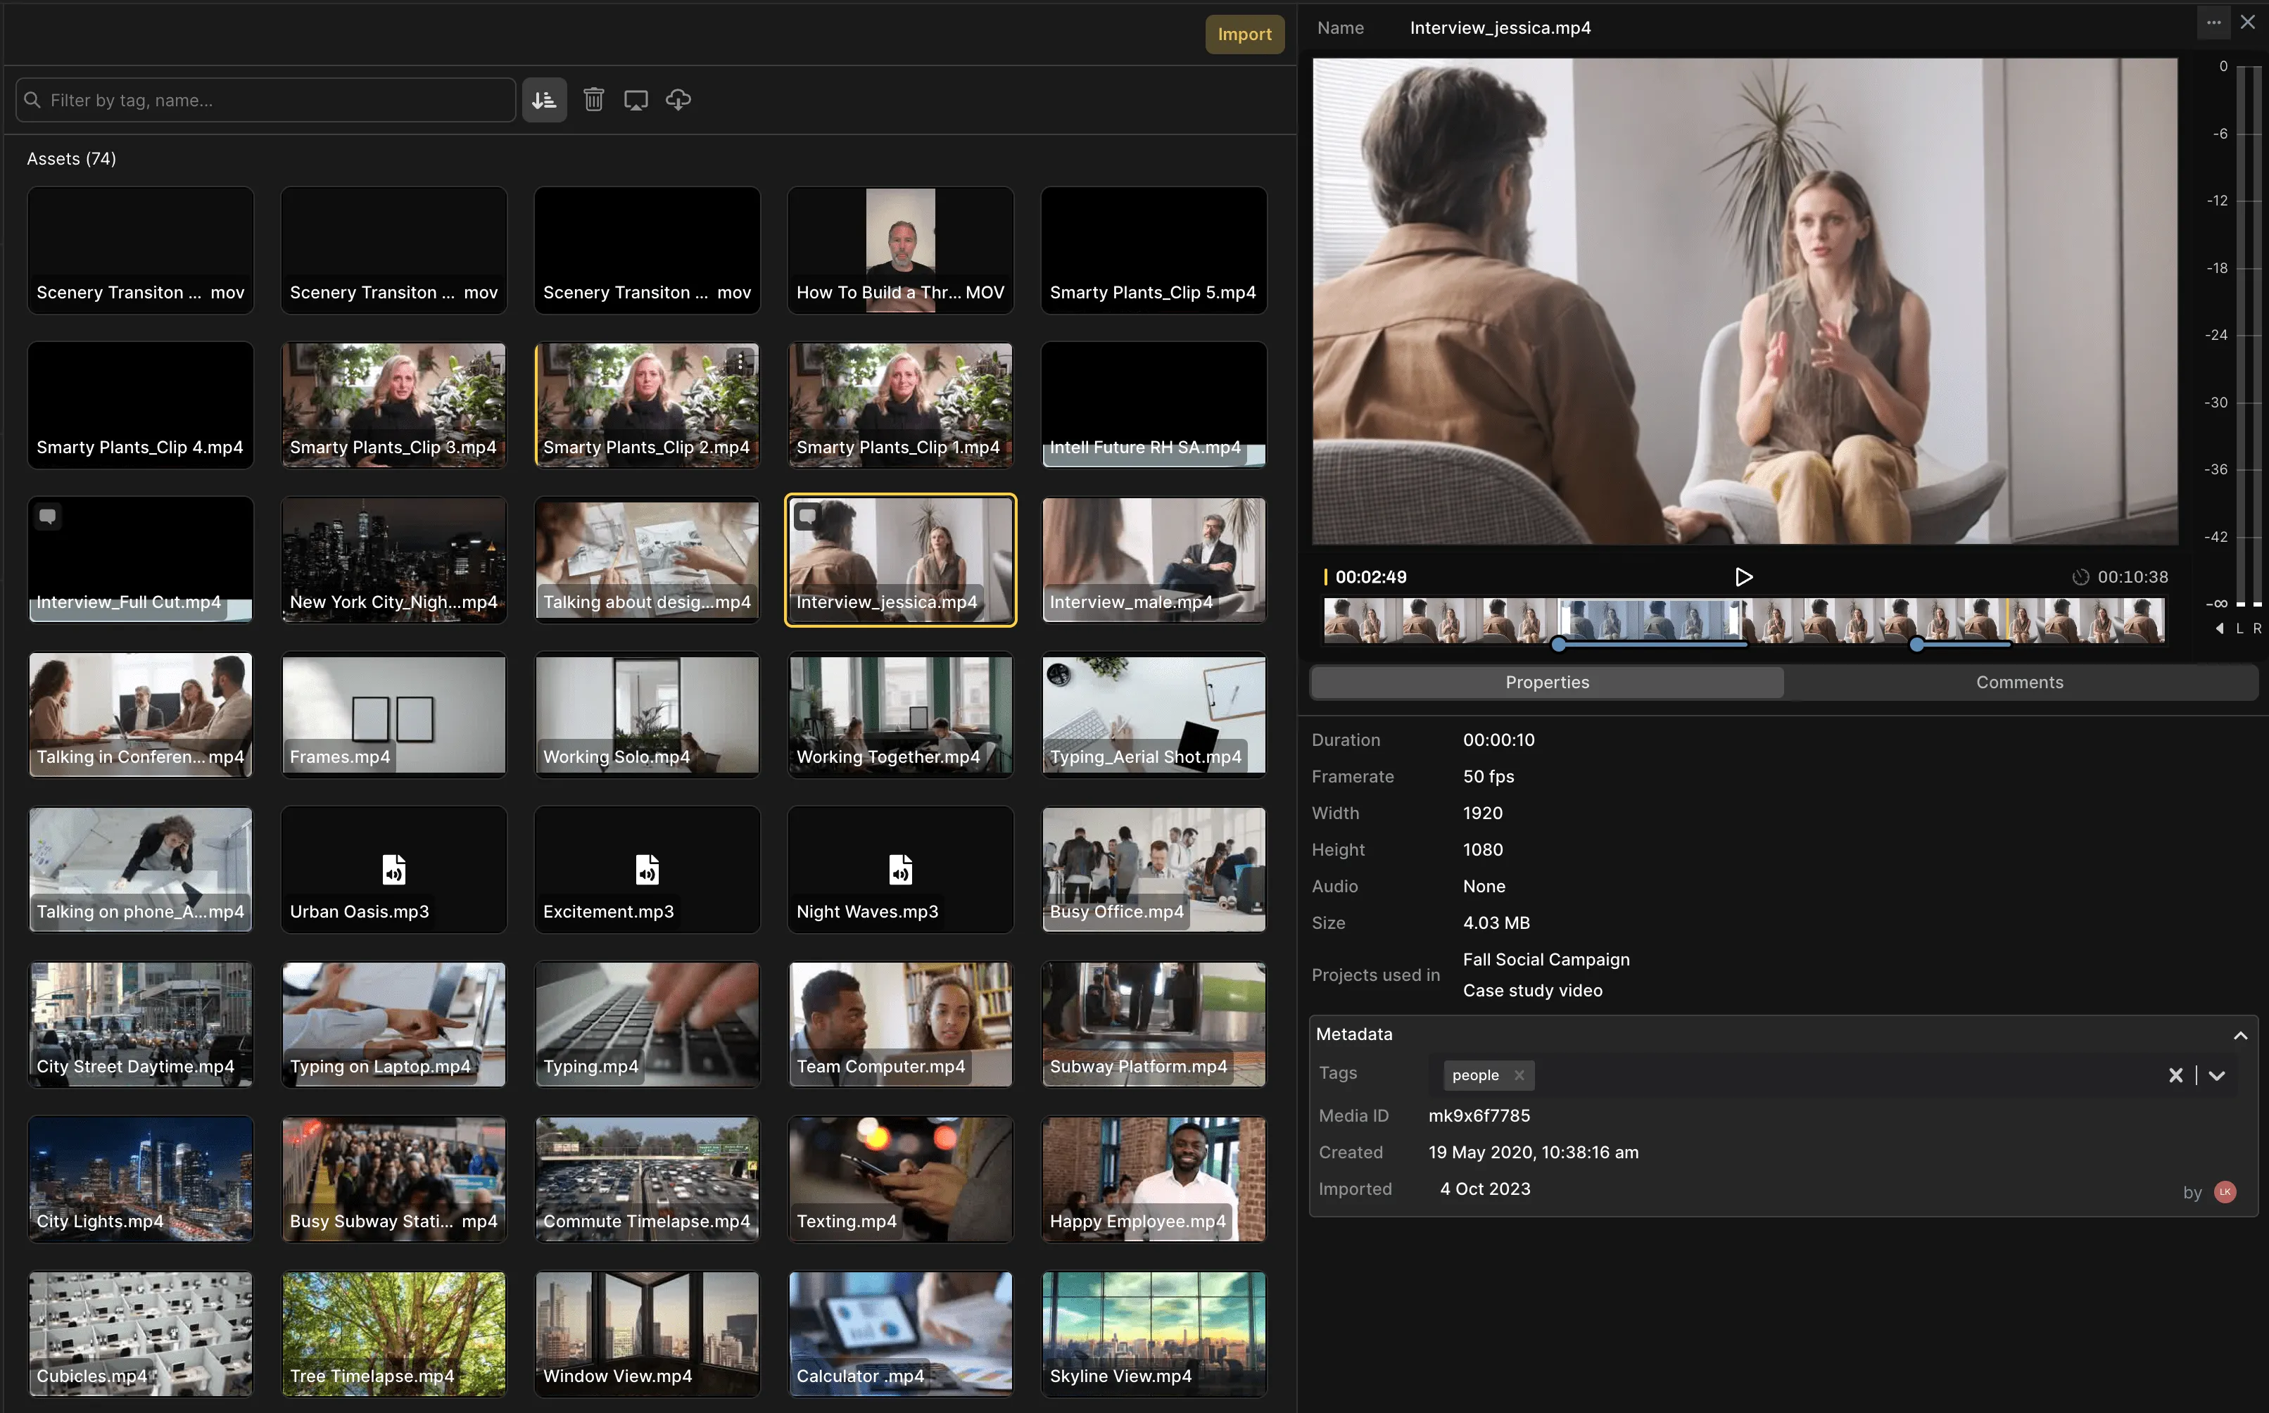Viewport: 2269px width, 1413px height.
Task: Open the Tags dropdown chevron
Action: 2217,1076
